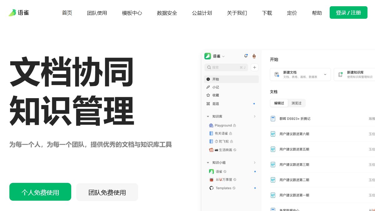Screen dimensions: 375x211
Task: Click the 新建知识库 card title
Action: 355,72
